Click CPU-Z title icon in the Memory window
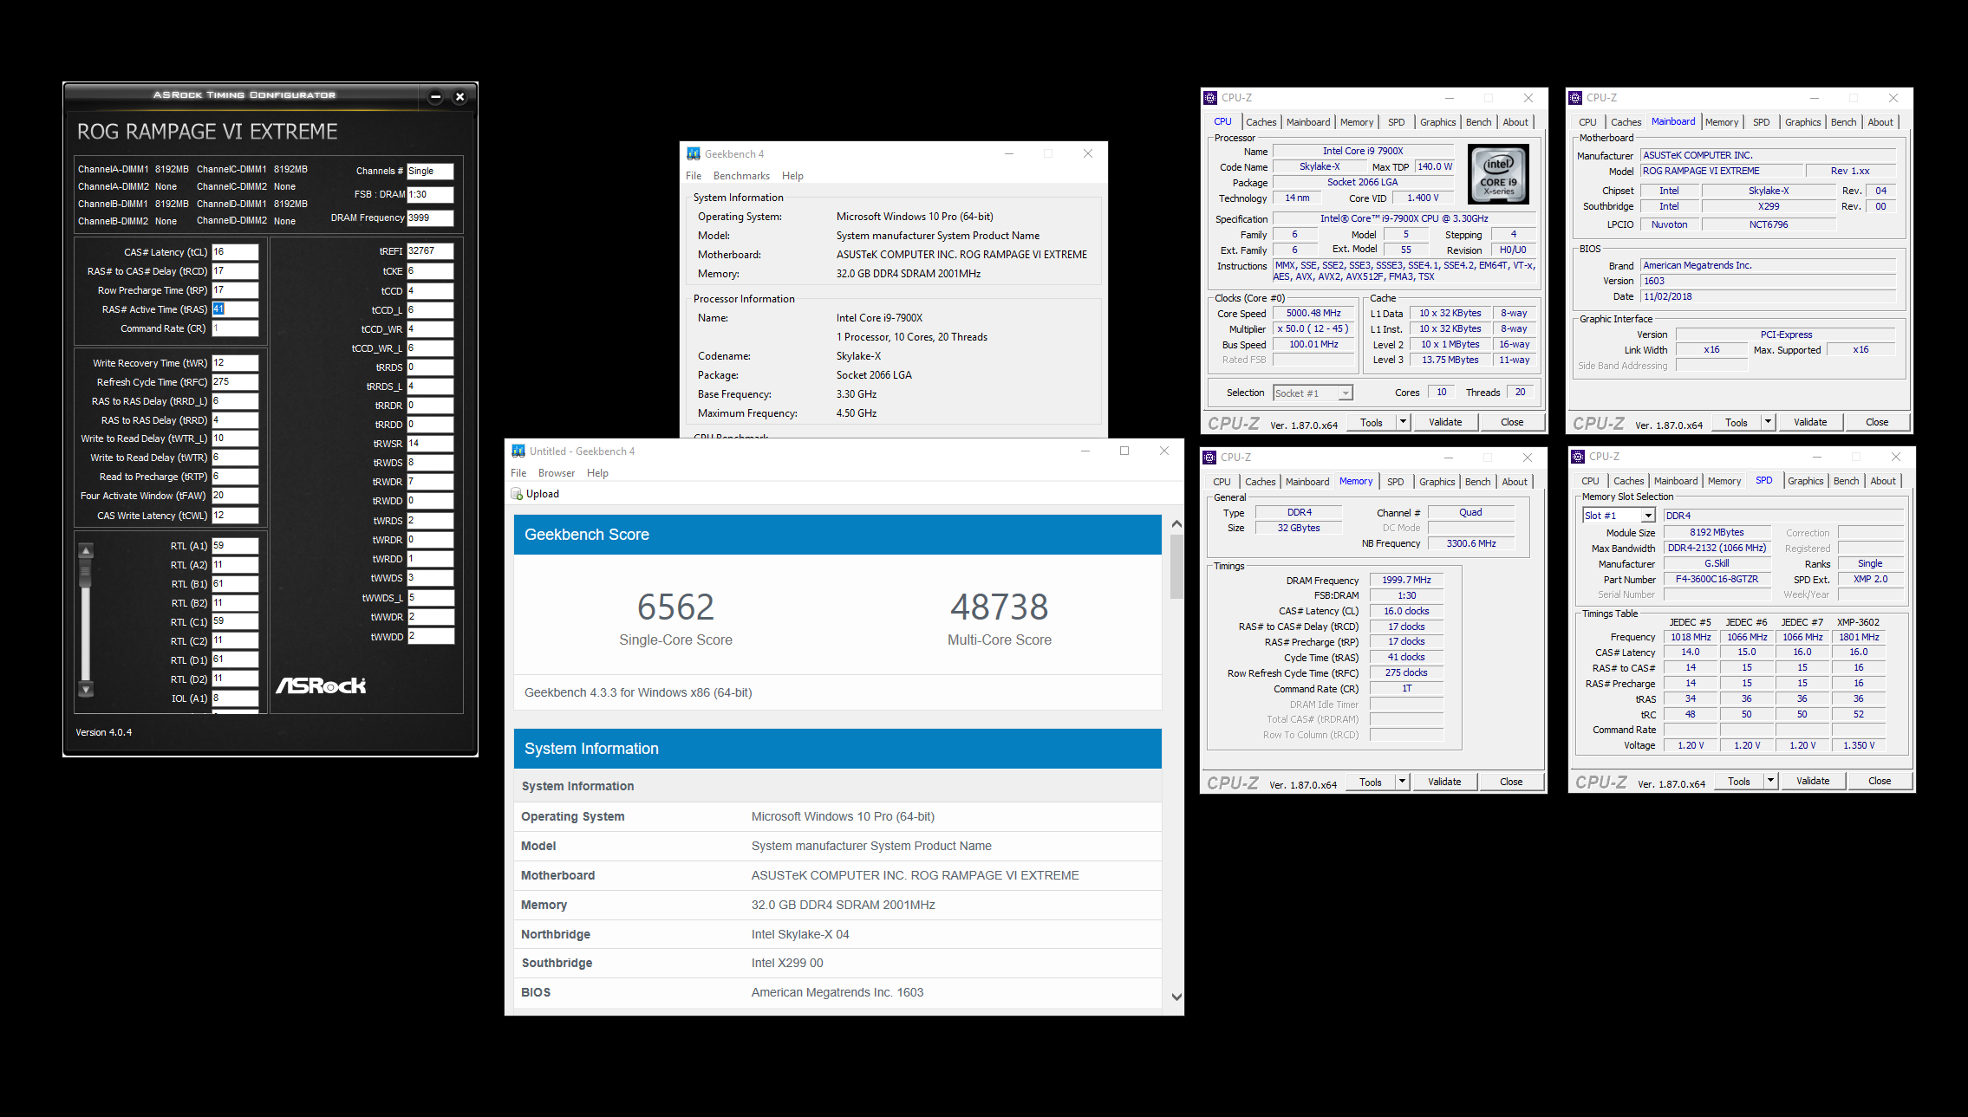1968x1117 pixels. tap(1209, 457)
